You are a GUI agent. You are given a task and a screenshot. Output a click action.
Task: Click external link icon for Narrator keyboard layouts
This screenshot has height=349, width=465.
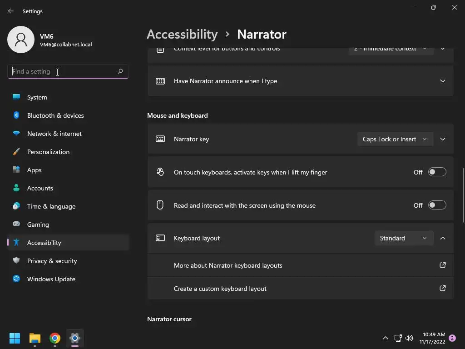442,265
